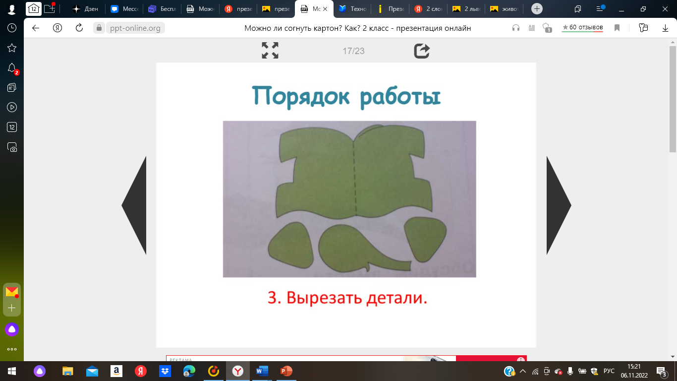This screenshot has height=381, width=677.
Task: Open reader mode icon in address bar
Action: click(x=532, y=28)
